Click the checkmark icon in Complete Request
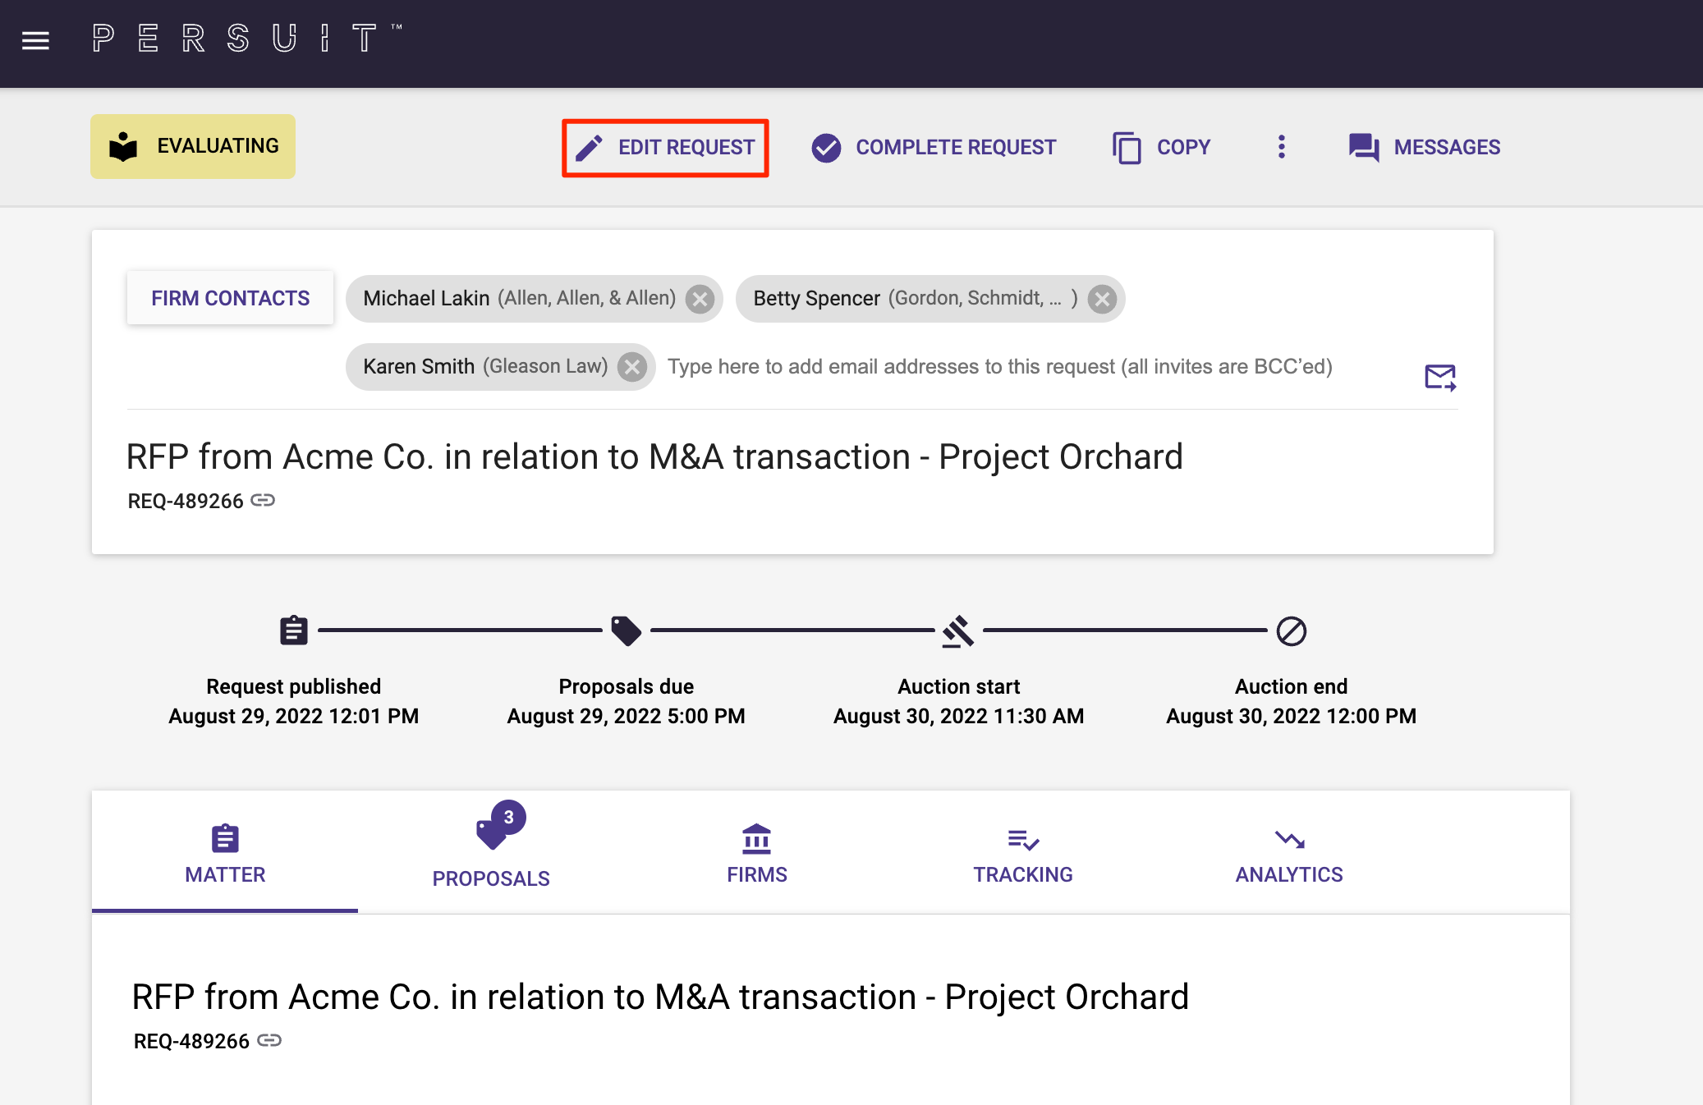 pos(826,148)
